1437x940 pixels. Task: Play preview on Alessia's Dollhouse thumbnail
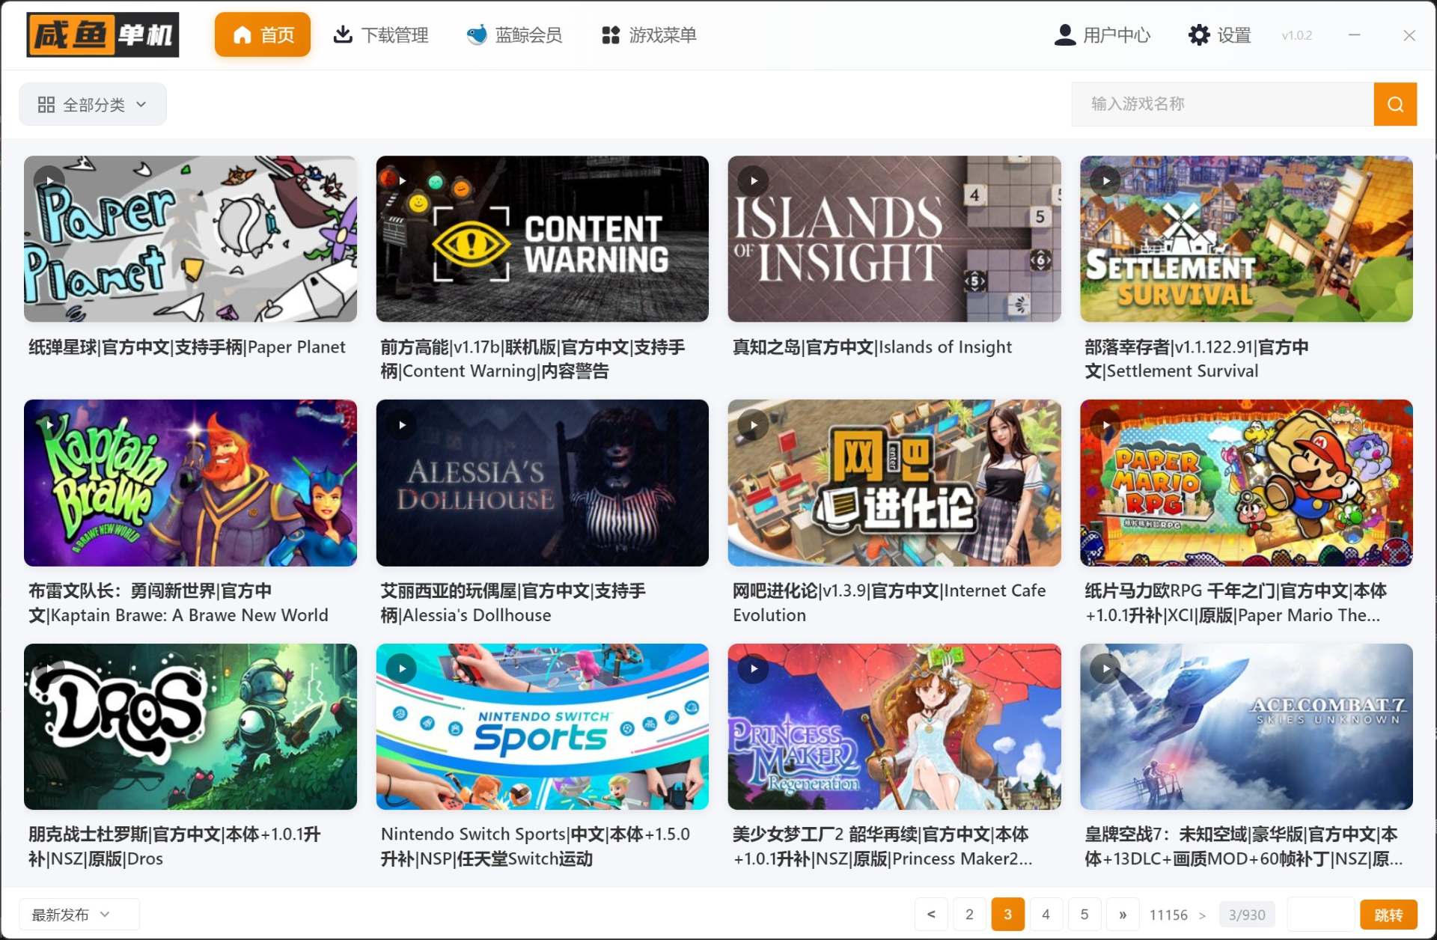(x=402, y=425)
